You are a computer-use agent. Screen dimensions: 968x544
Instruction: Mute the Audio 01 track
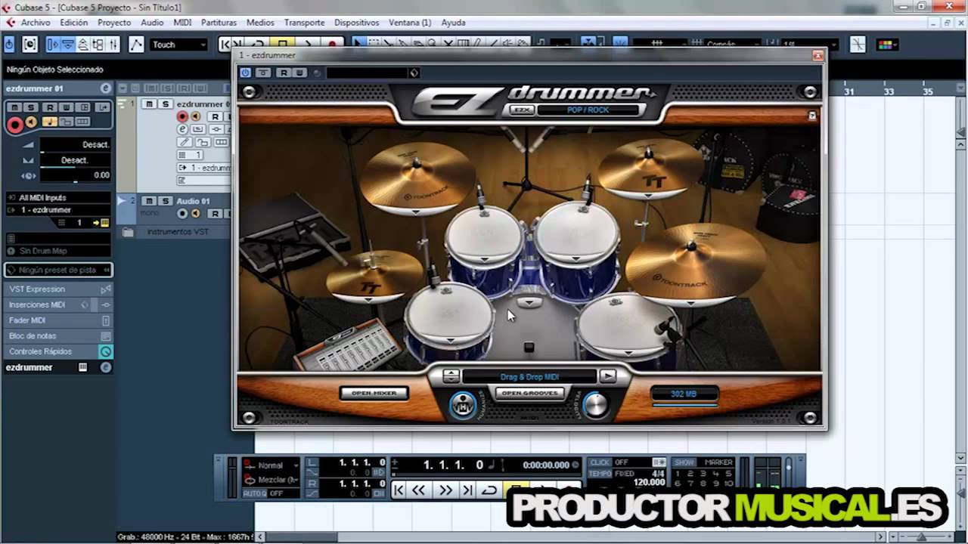150,201
